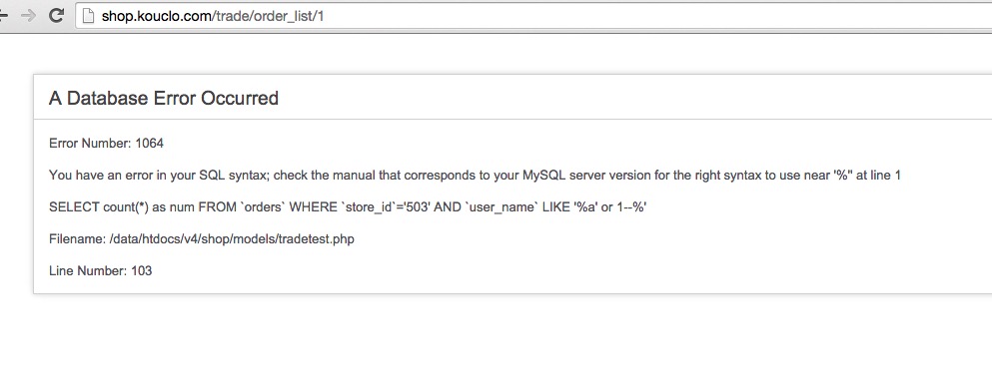Viewport: 992px width, 387px height.
Task: Click 'shop.kouclo.com' domain in address bar
Action: click(156, 16)
